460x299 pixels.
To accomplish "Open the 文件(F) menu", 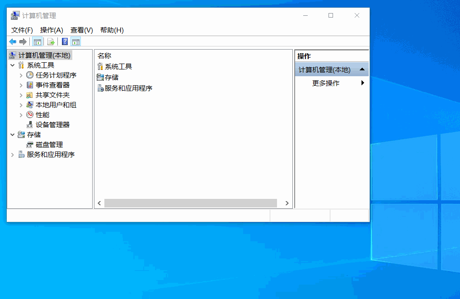I will (22, 30).
